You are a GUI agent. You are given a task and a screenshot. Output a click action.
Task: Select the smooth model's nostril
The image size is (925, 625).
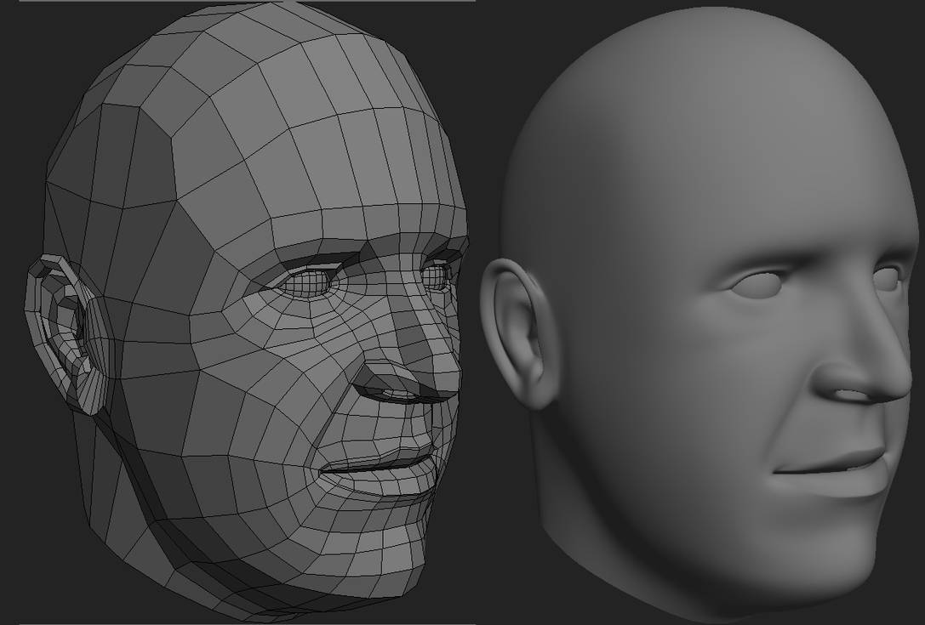(852, 395)
